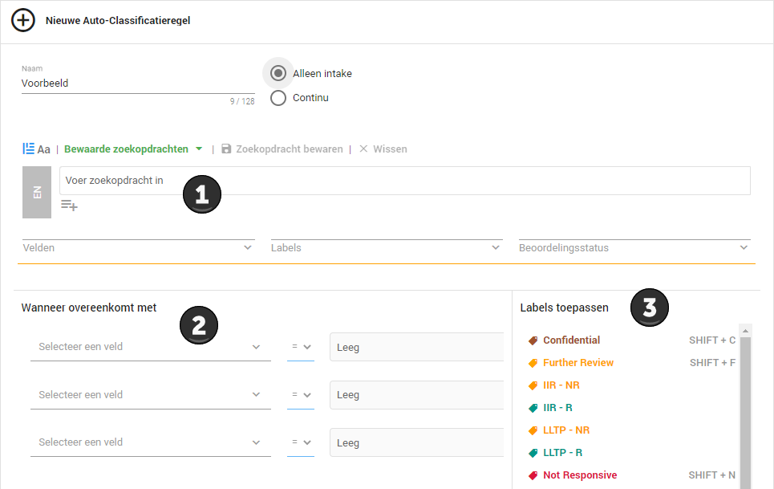The image size is (774, 489).
Task: Select the Alleen intake radio button
Action: 278,73
